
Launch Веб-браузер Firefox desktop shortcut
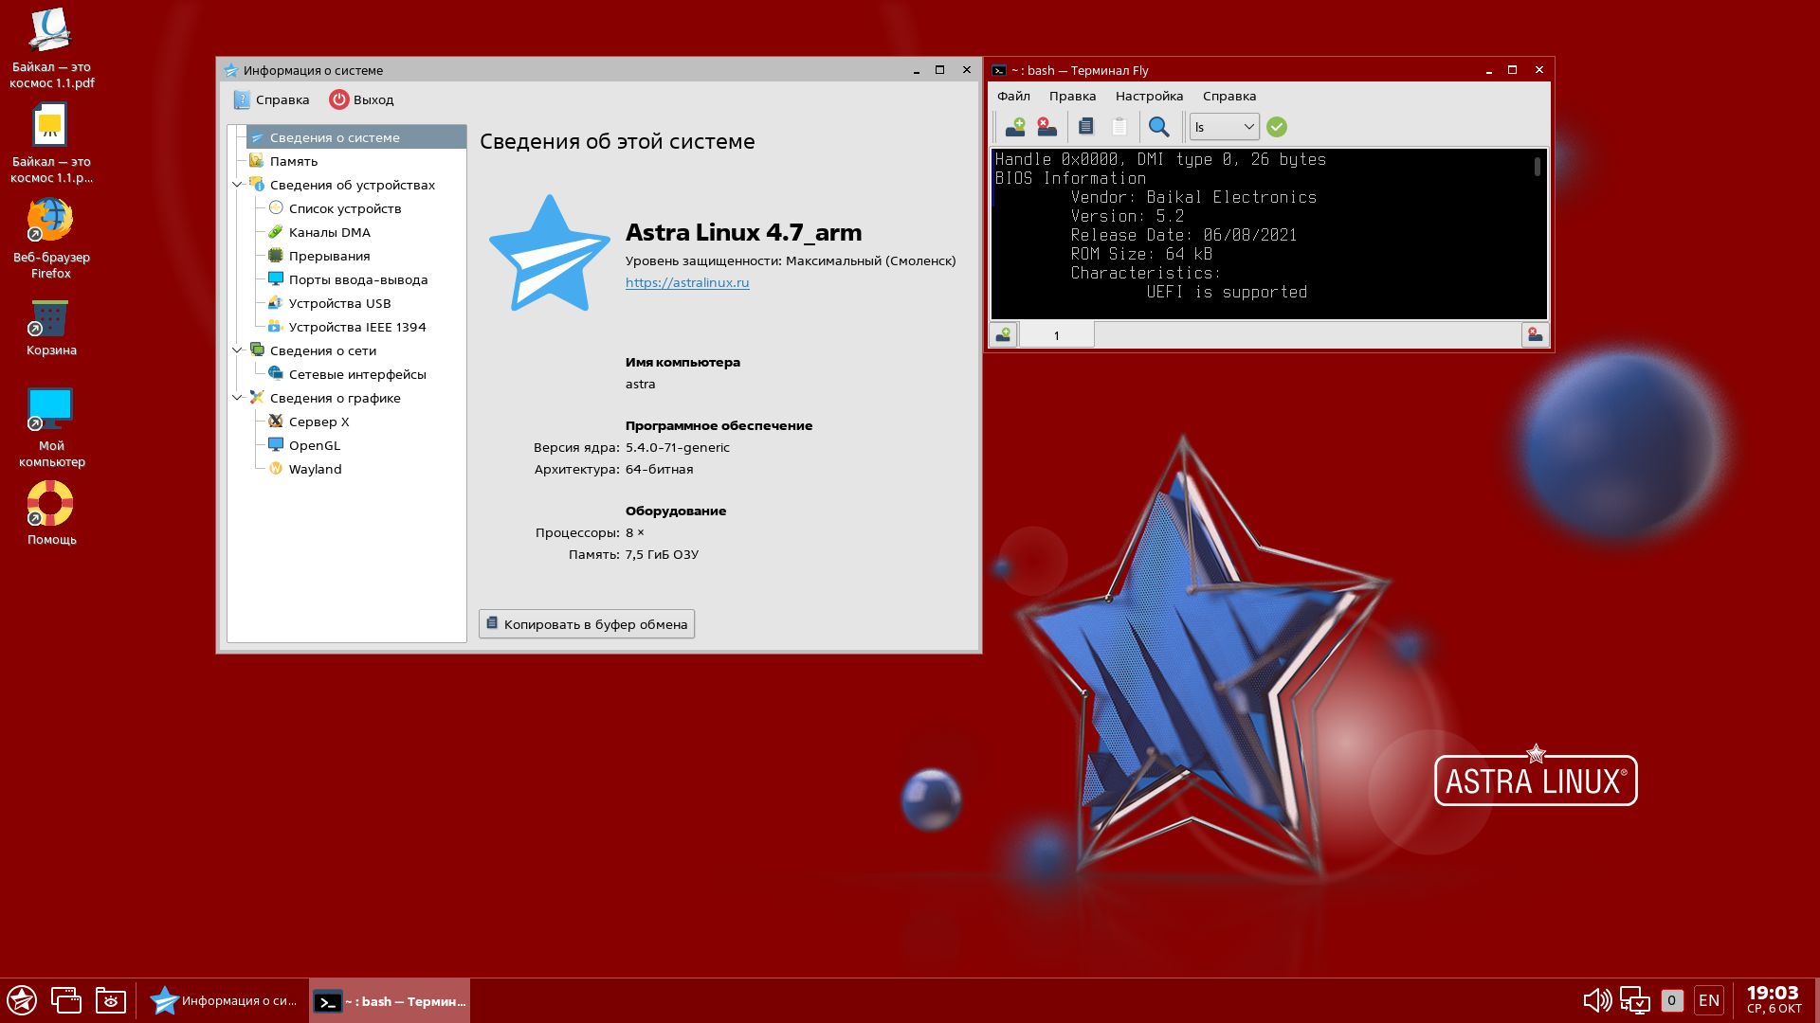point(51,239)
